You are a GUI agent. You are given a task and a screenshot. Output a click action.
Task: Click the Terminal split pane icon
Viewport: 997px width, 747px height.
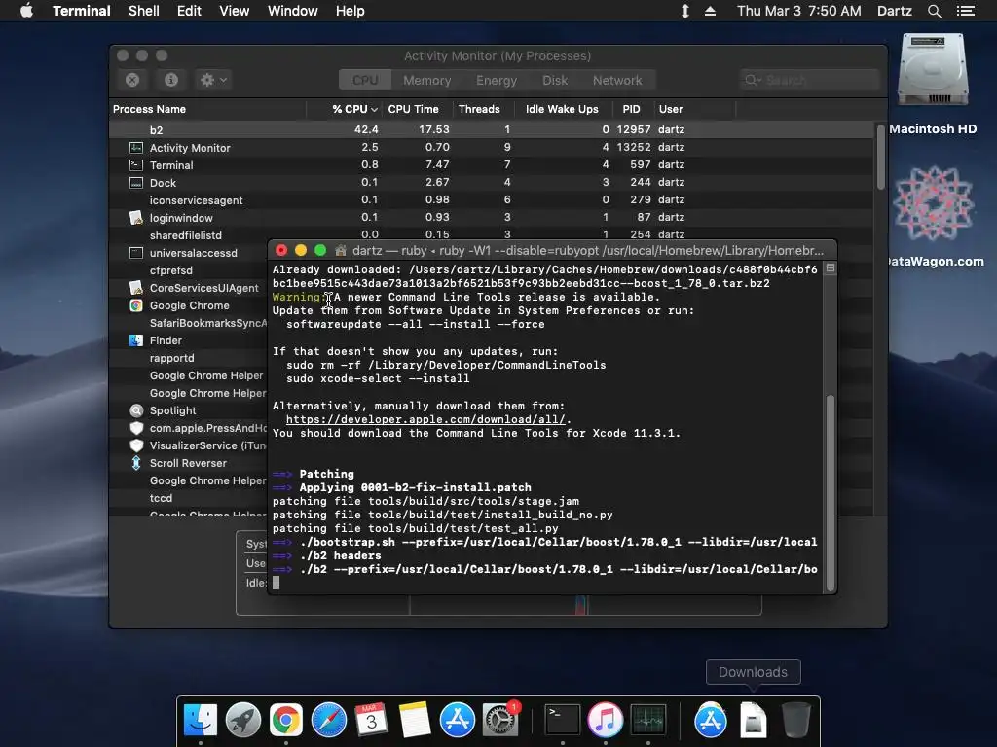click(830, 268)
